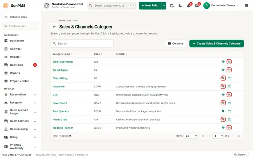The height and width of the screenshot is (158, 253).
Task: Click the card icon in the Web Reservation row
Action: 229,61
